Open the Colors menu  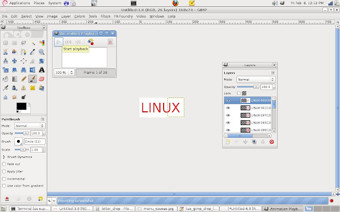tap(79, 16)
